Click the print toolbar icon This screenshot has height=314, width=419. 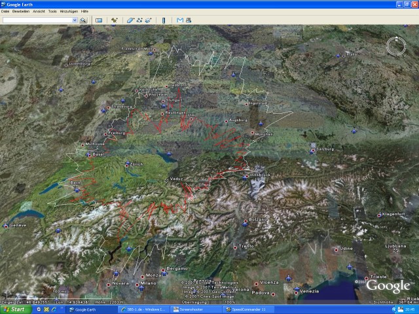(x=189, y=20)
